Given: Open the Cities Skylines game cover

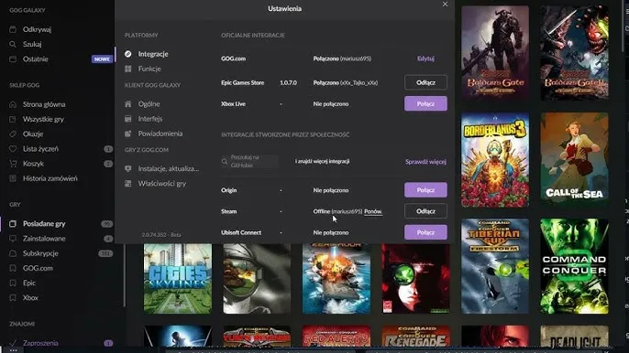Looking at the screenshot, I should 178,279.
